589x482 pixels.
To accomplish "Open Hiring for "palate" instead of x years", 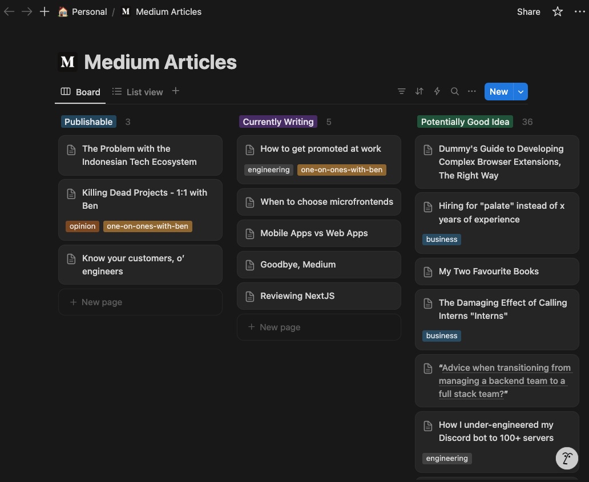I will pos(497,223).
